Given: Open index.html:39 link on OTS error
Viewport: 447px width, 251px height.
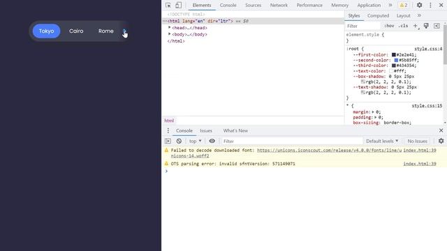Looking at the screenshot, I should coord(420,164).
